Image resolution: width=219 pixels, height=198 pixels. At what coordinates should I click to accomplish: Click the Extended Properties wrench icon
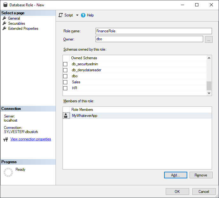point(4,29)
